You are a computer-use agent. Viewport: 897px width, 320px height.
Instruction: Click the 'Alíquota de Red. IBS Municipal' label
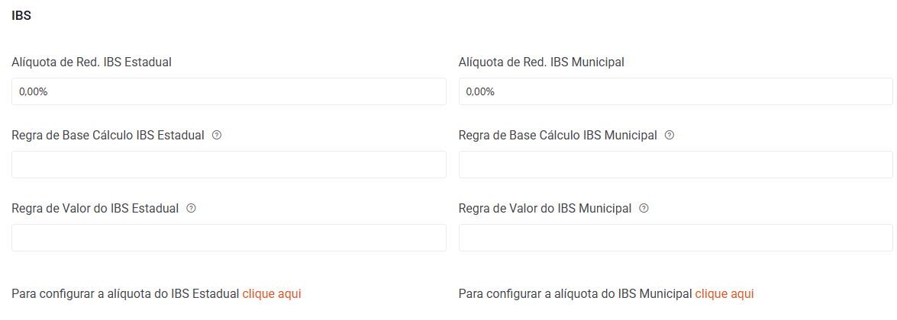[541, 62]
